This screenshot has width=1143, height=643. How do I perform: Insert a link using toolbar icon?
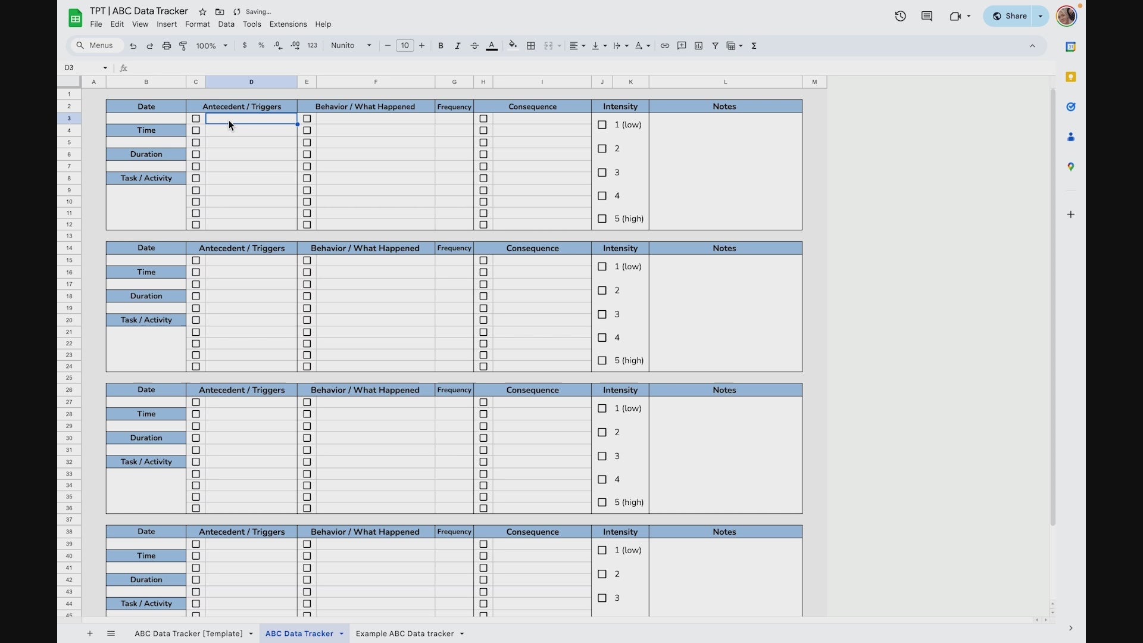point(665,46)
